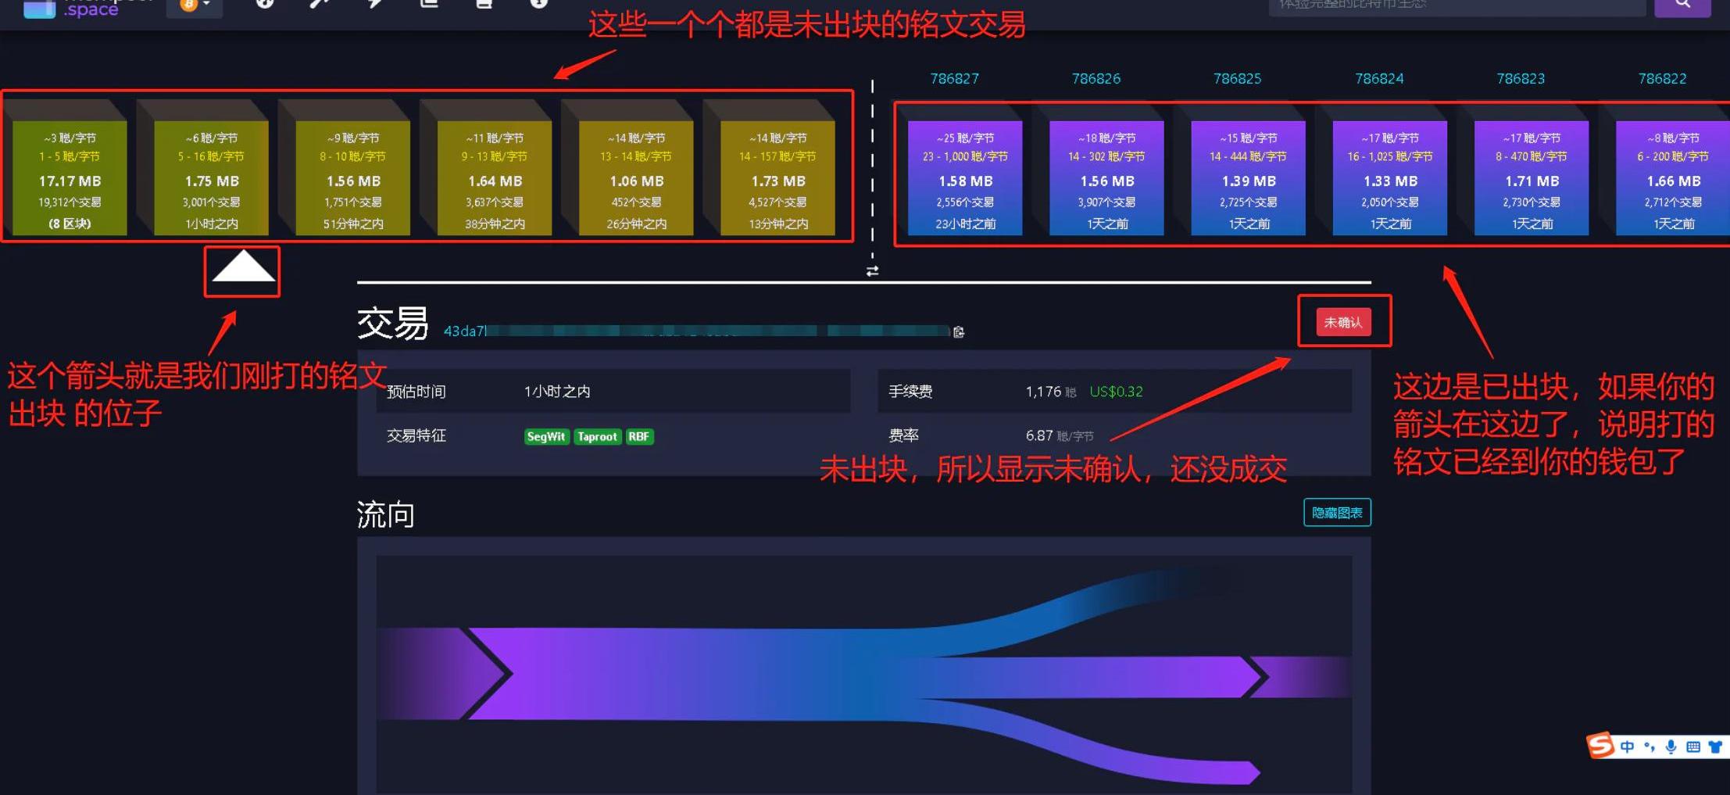Click the red 未确认 status badge
The image size is (1730, 795).
tap(1342, 322)
